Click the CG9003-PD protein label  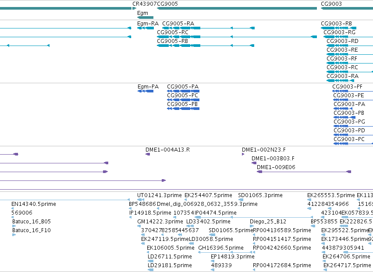click(x=349, y=131)
